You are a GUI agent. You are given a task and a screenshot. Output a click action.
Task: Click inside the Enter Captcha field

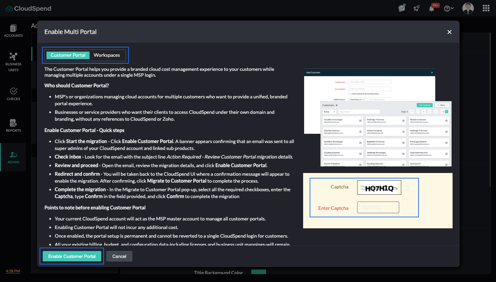[378, 207]
